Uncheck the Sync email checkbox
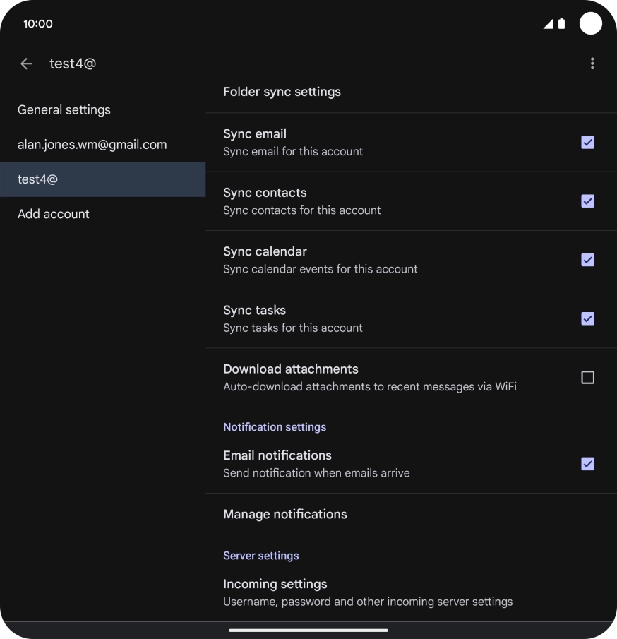617x639 pixels. [587, 143]
